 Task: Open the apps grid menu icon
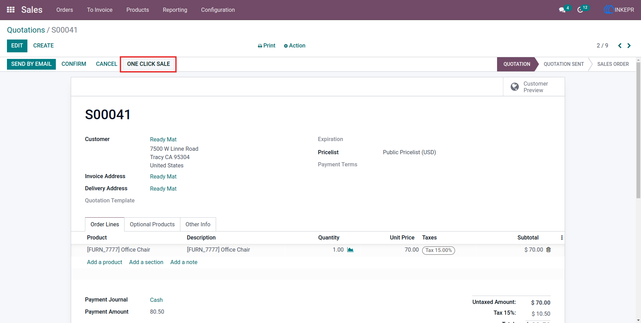coord(11,10)
